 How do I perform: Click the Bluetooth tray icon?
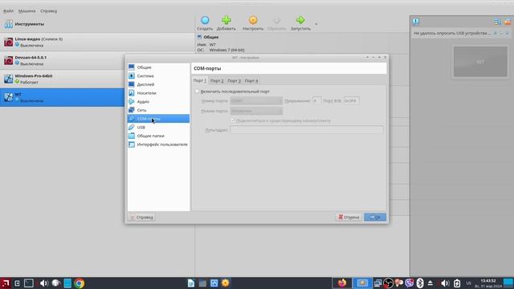pyautogui.click(x=420, y=283)
